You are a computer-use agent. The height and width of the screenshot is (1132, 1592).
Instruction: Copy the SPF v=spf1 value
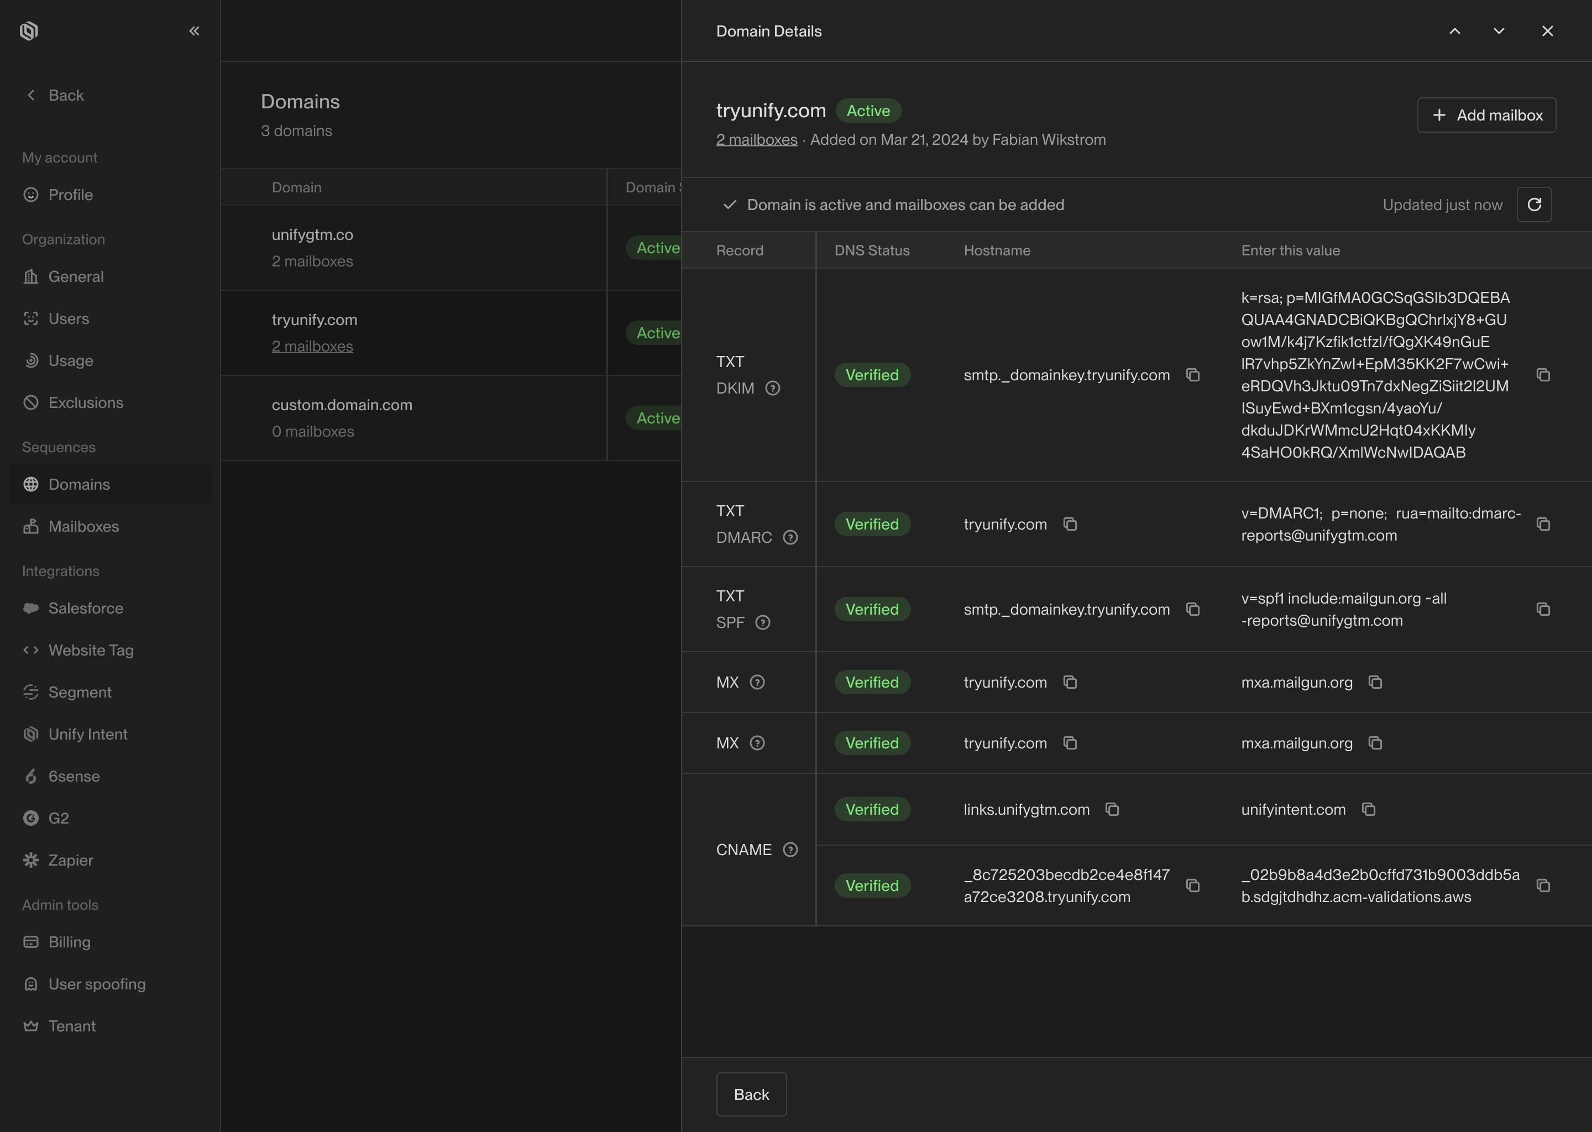click(1543, 609)
